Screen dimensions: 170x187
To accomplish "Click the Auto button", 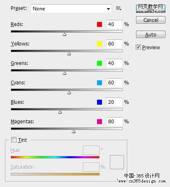I will pos(151,34).
